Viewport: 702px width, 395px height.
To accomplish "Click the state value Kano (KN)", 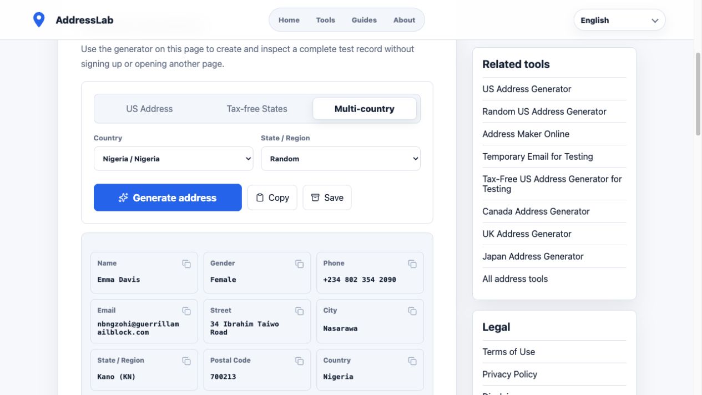I will pos(117,377).
